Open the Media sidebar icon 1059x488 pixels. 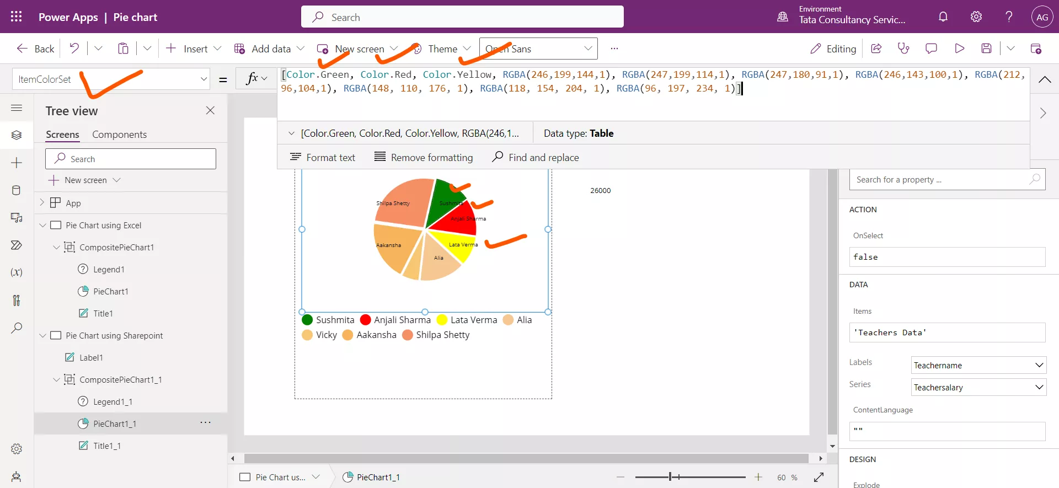pos(17,218)
